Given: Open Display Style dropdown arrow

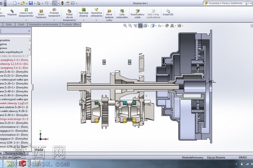Looking at the screenshot, I should tap(156, 26).
